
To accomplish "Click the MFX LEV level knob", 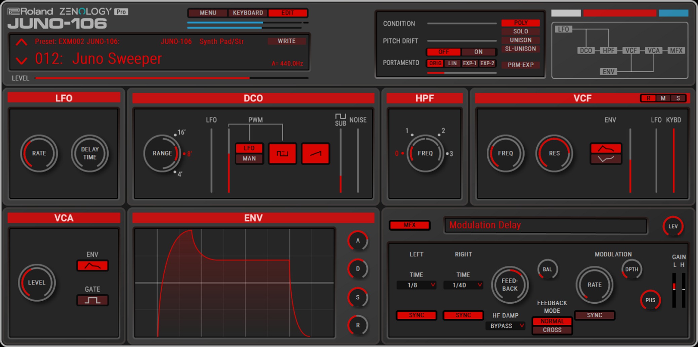I will pos(673,226).
